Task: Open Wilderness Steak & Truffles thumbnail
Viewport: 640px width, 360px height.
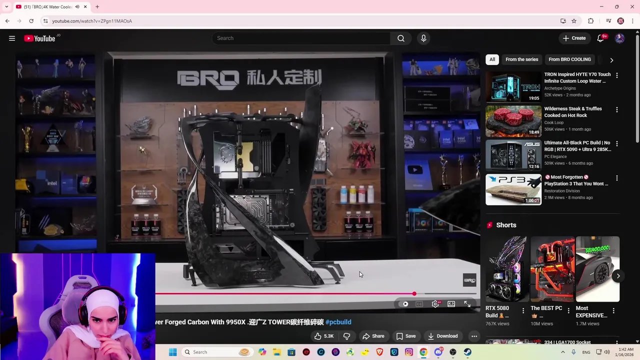Action: [x=513, y=120]
